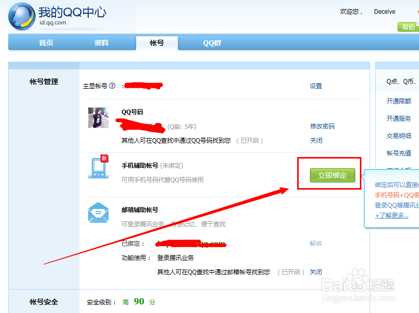
Task: Turn off email search visibility with 关闭
Action: click(x=316, y=272)
